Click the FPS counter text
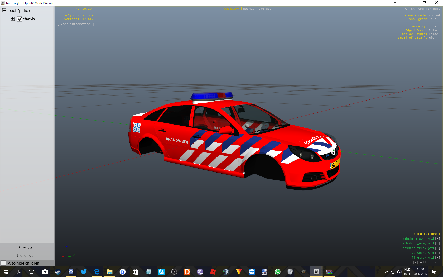Image resolution: width=443 pixels, height=277 pixels. pos(83,9)
